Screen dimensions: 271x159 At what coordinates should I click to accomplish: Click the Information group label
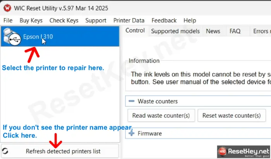tap(144, 61)
